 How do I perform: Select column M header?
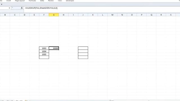(112, 15)
